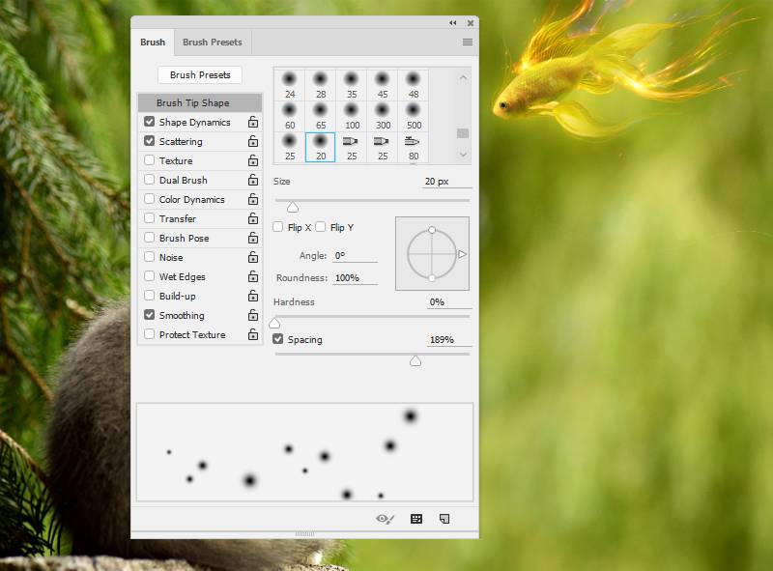Click the Size slider handle
The height and width of the screenshot is (571, 773).
pyautogui.click(x=293, y=207)
